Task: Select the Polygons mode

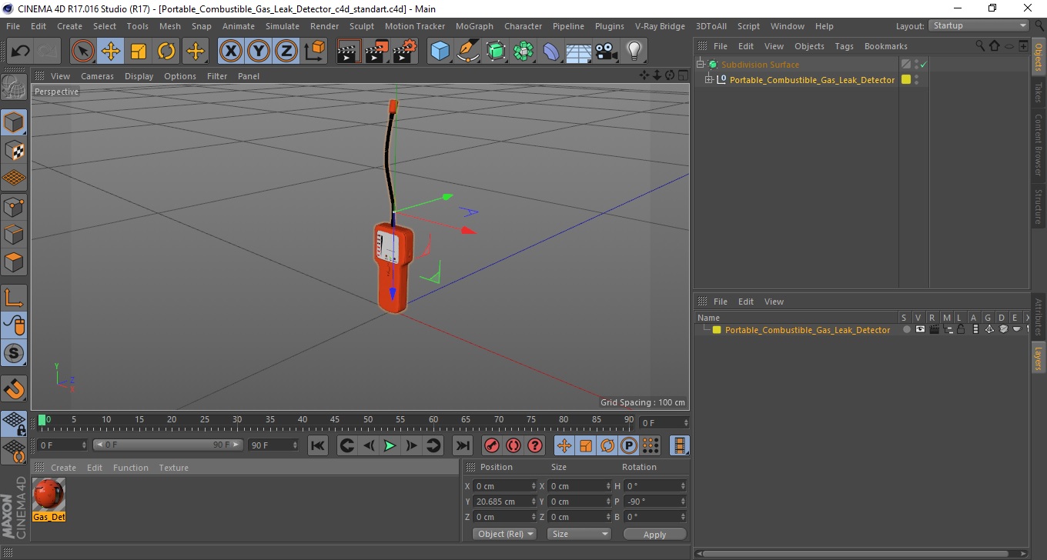Action: [x=14, y=262]
